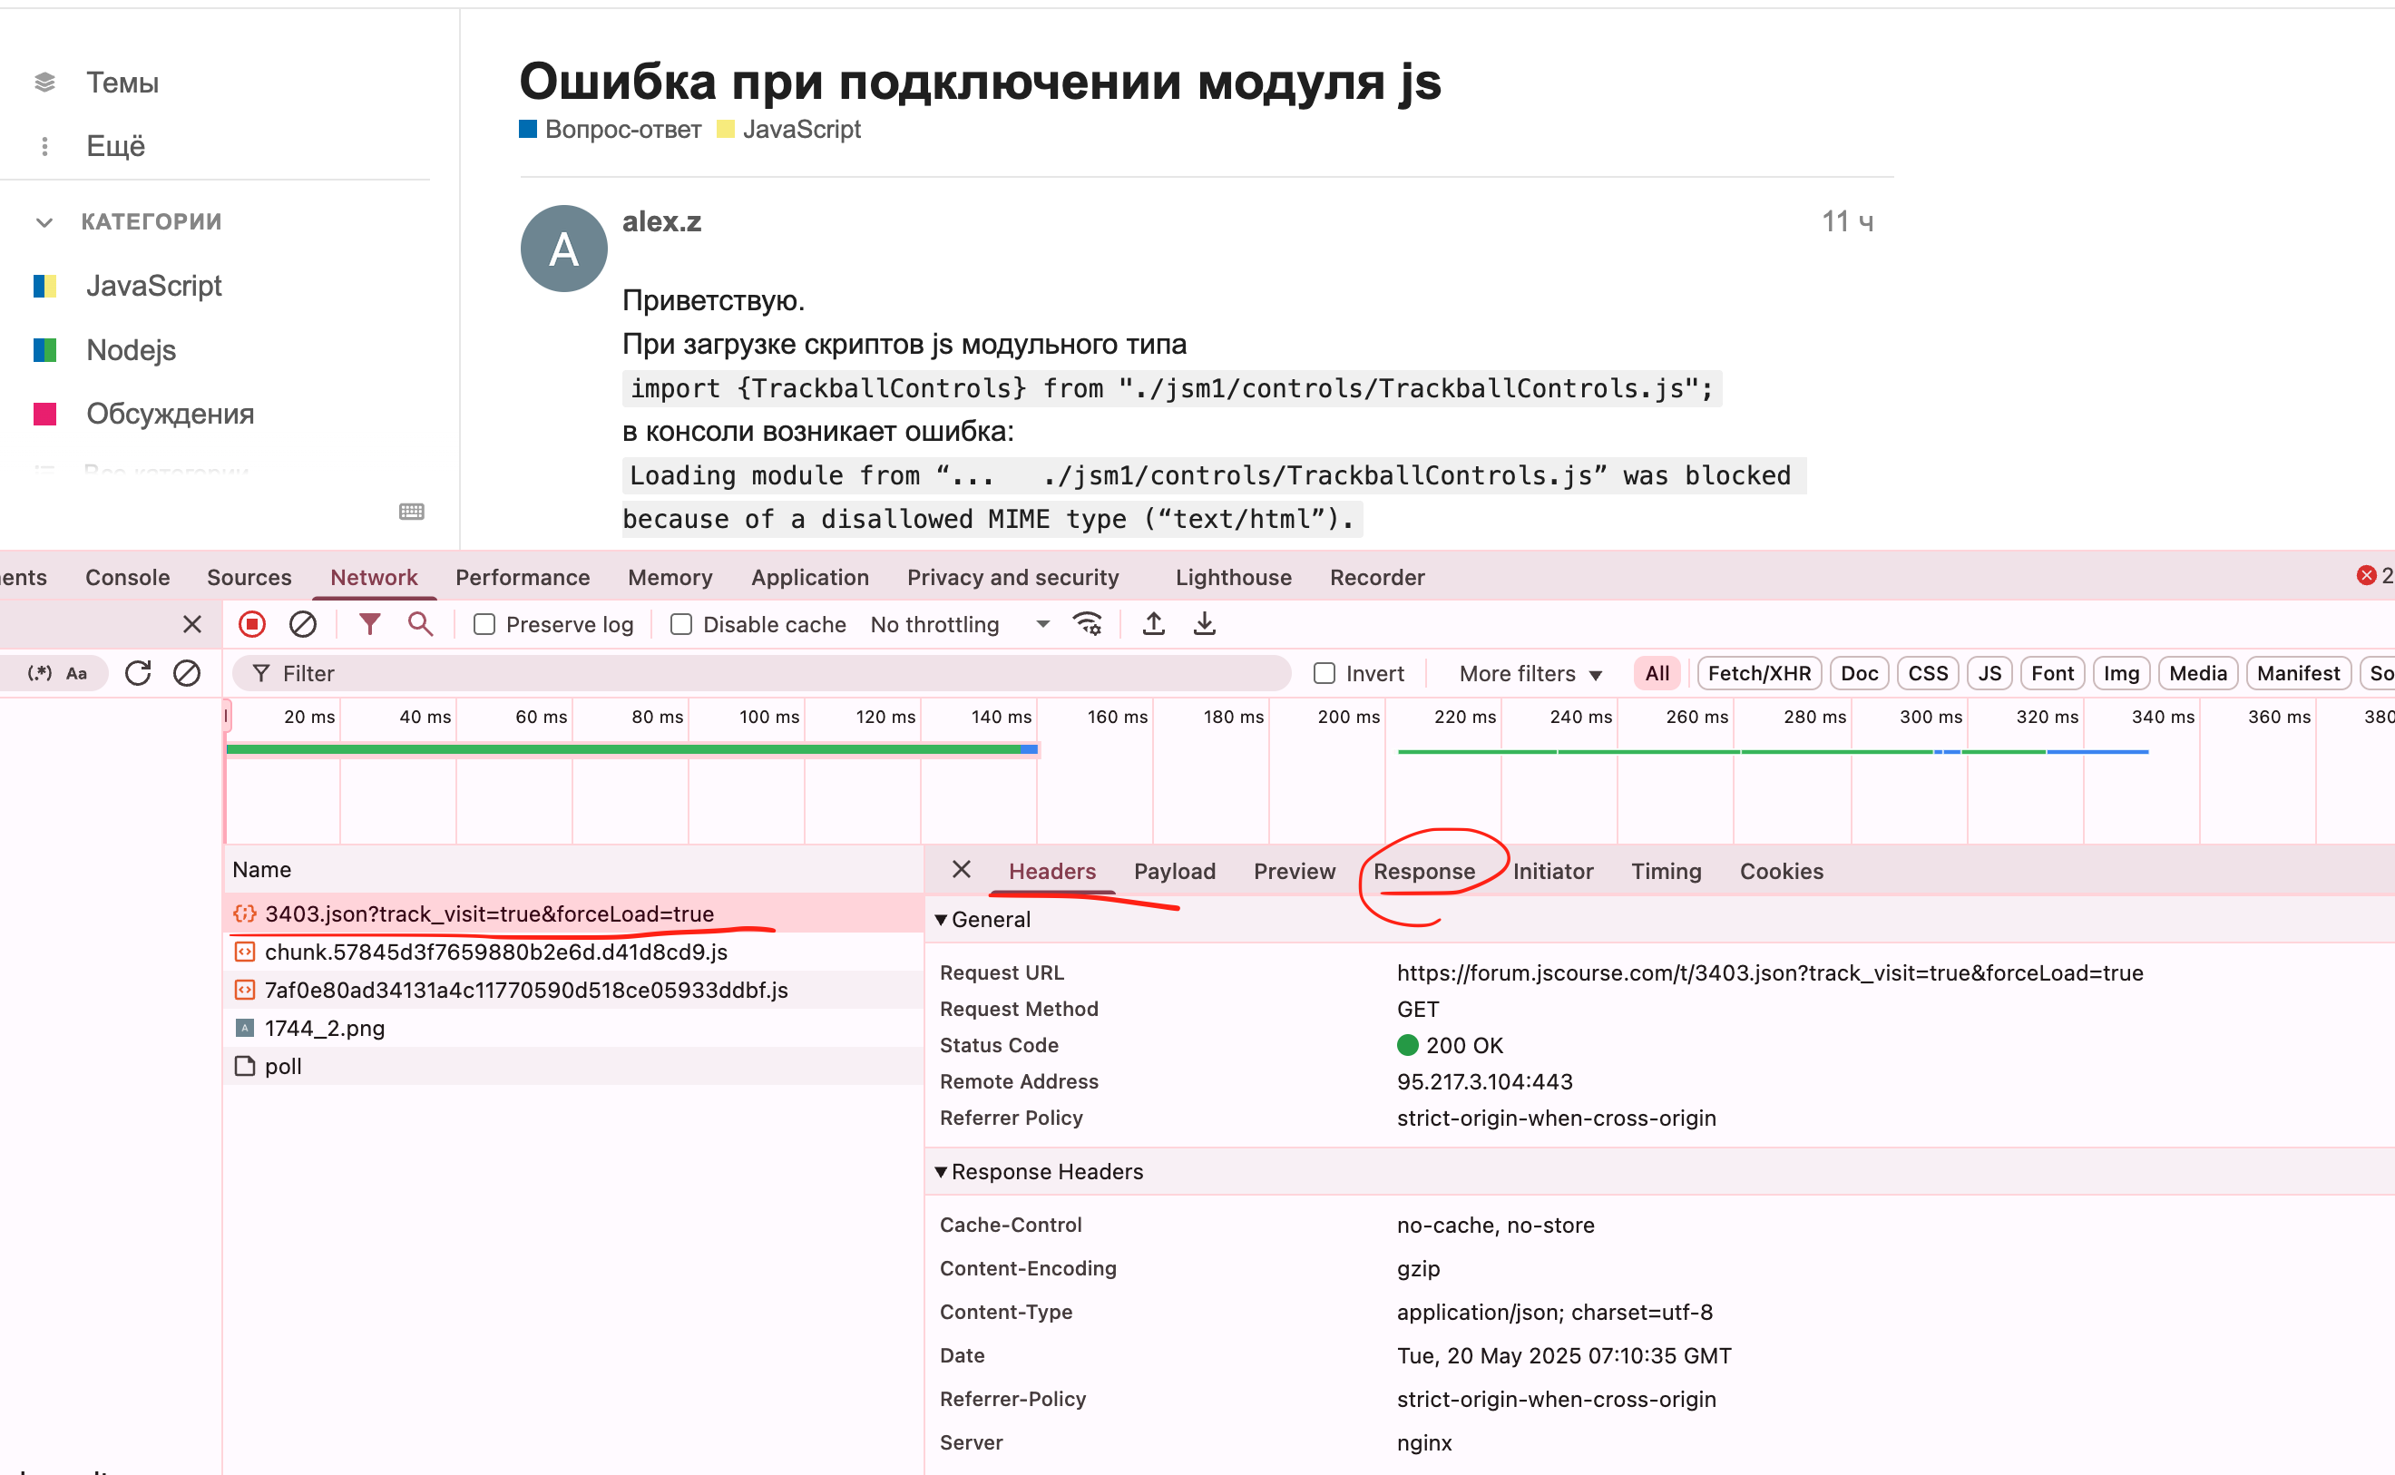The height and width of the screenshot is (1475, 2395).
Task: Switch to Sources tab
Action: tap(249, 577)
